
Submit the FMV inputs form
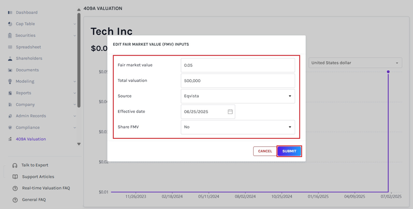(x=289, y=151)
